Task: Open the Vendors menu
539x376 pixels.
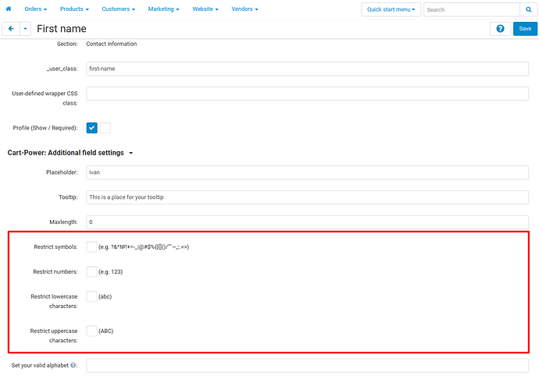Action: click(x=245, y=9)
